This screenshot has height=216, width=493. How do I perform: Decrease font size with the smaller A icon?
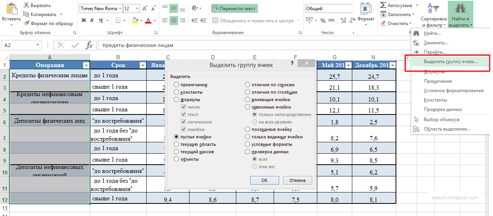(154, 8)
